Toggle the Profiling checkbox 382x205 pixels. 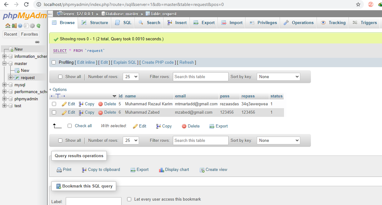54,62
